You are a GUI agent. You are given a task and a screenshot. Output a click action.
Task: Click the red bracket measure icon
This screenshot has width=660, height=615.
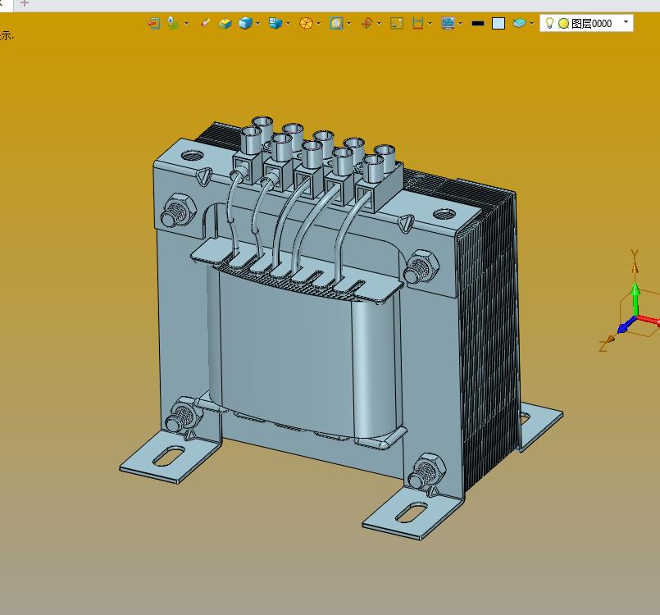pos(417,23)
